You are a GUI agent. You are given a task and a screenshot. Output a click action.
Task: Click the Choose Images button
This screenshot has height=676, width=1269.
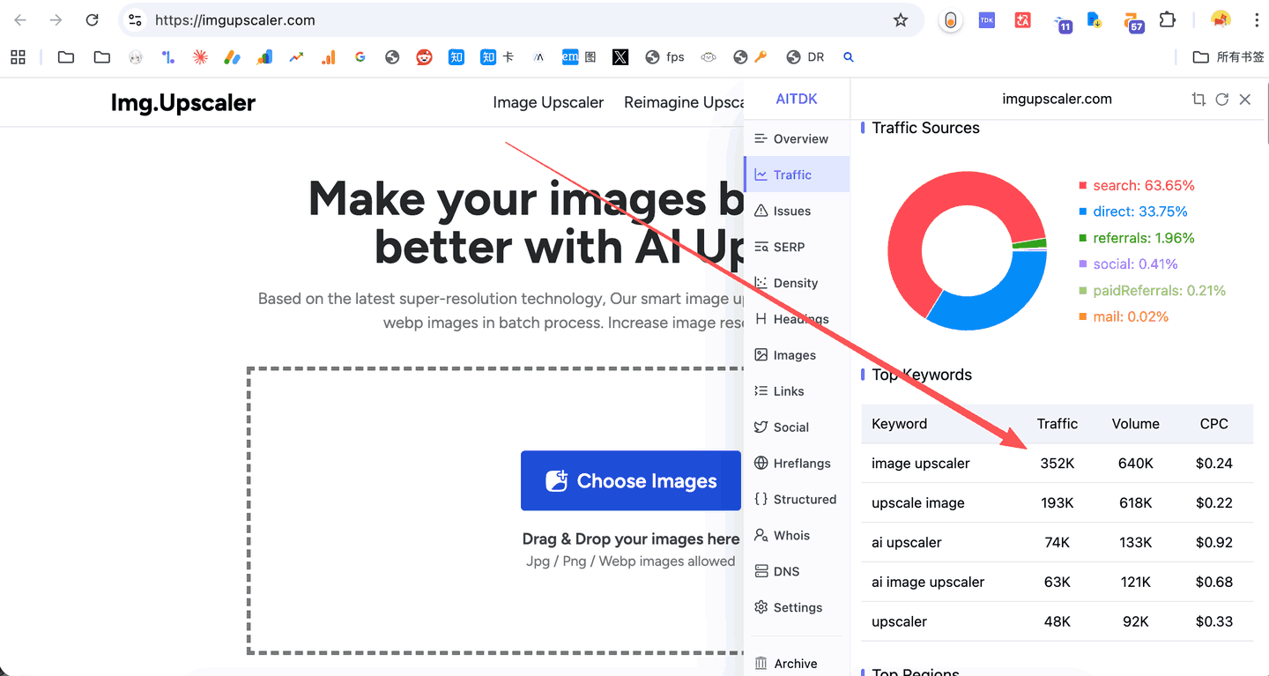[630, 481]
